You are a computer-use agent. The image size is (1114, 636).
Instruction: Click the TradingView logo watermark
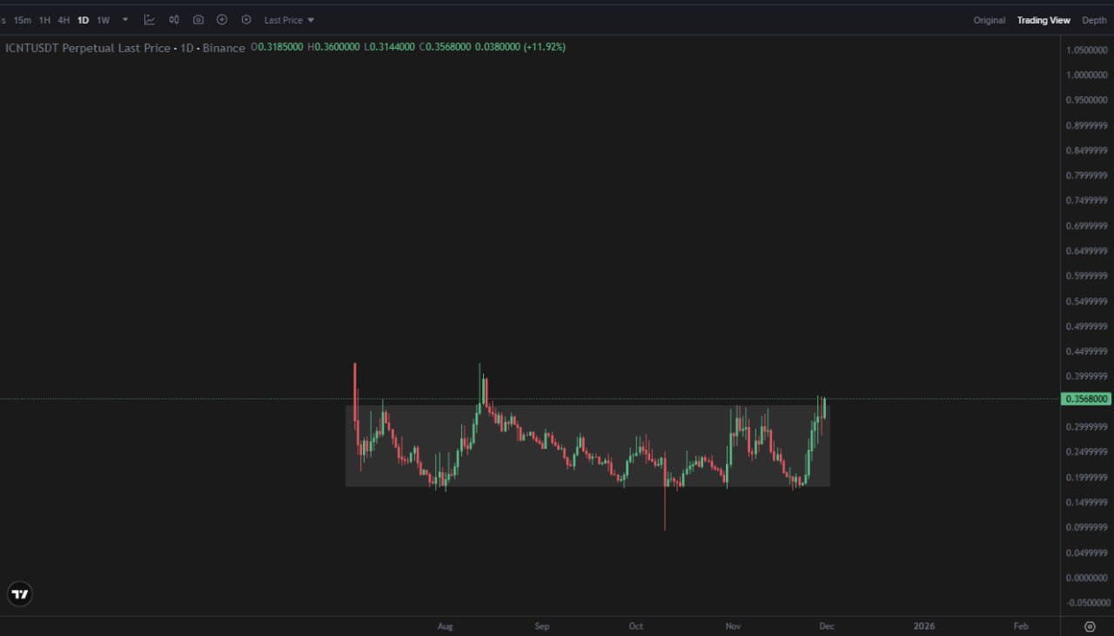pyautogui.click(x=19, y=593)
